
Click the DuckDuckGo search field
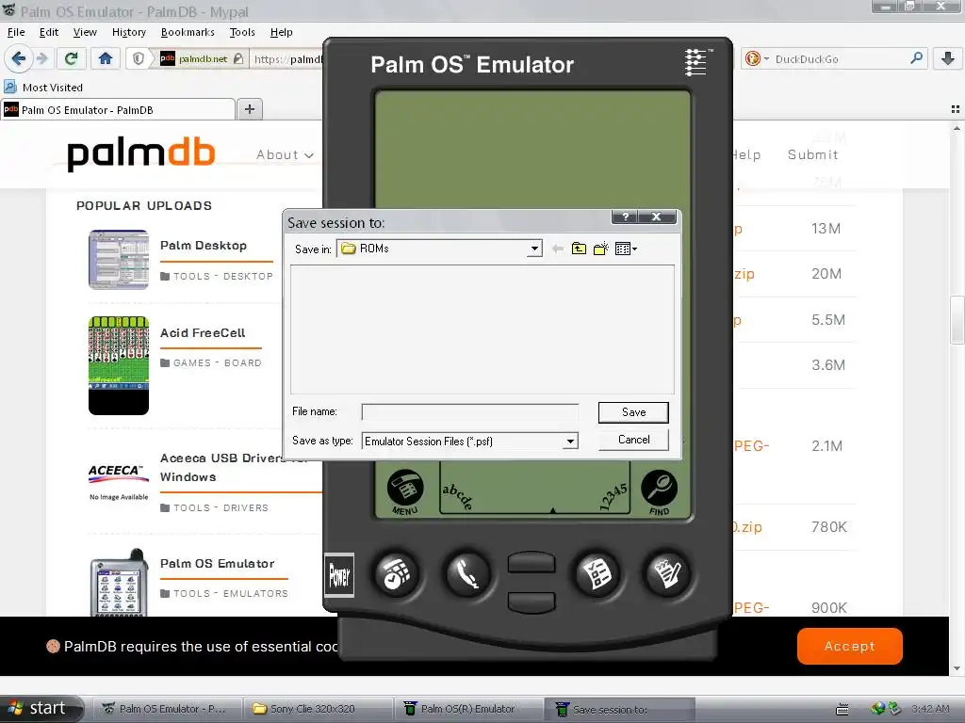tap(837, 59)
